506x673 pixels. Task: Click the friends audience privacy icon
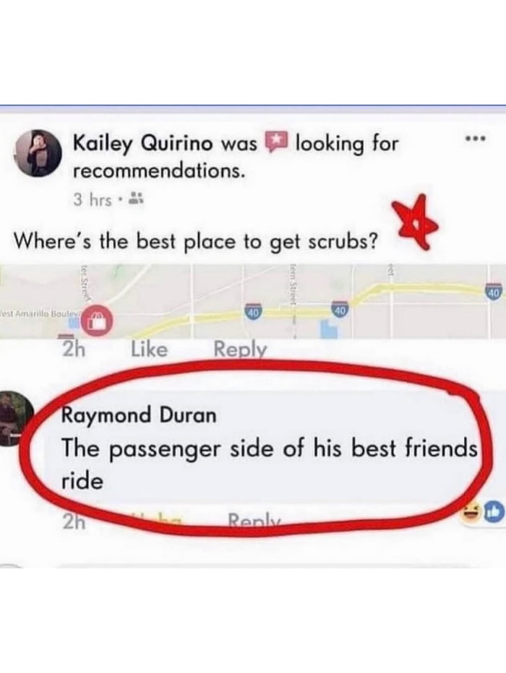pyautogui.click(x=136, y=199)
